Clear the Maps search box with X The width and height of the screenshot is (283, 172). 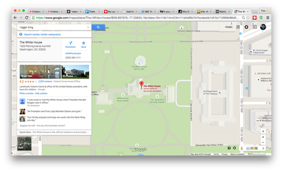pos(88,27)
